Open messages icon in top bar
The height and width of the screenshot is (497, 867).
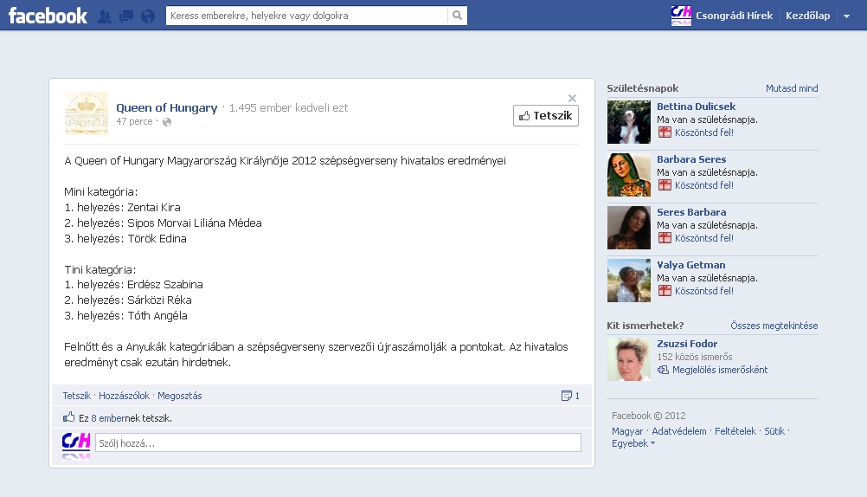[126, 16]
